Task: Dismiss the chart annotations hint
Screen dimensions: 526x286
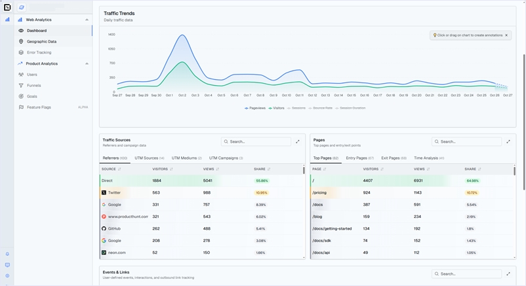Action: (x=506, y=35)
